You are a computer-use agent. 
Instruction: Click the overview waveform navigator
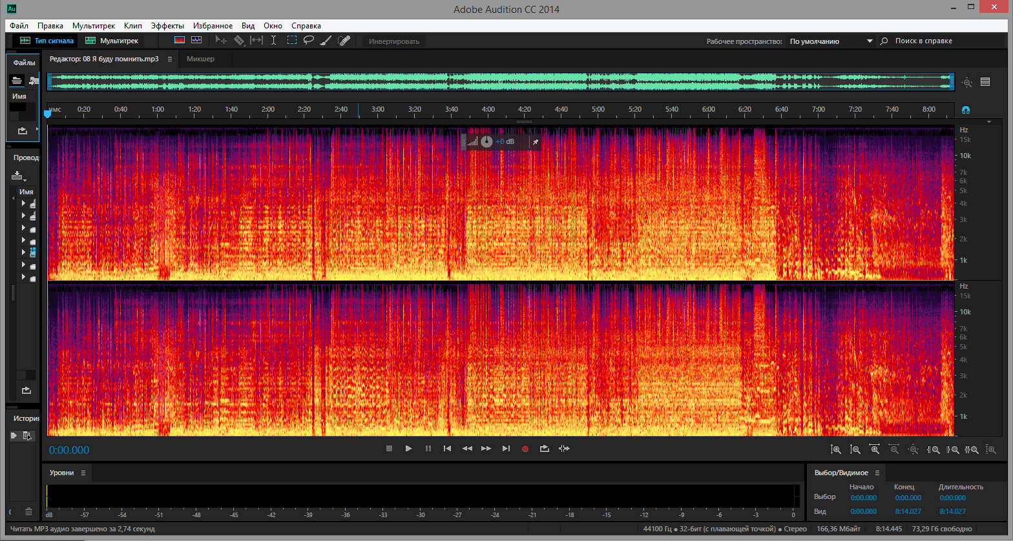[500, 82]
